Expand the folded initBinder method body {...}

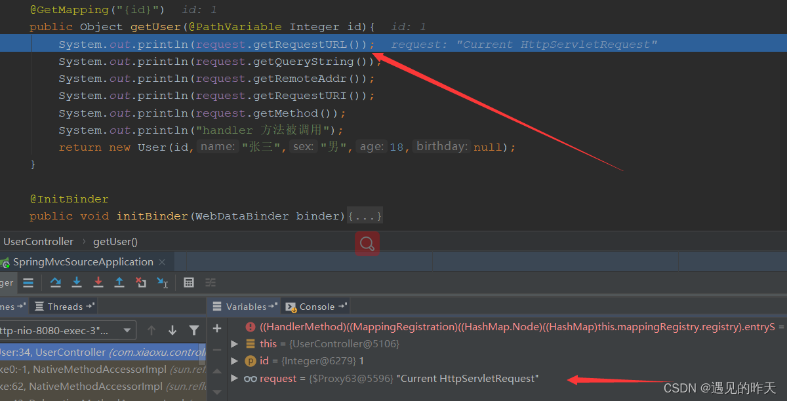[365, 216]
